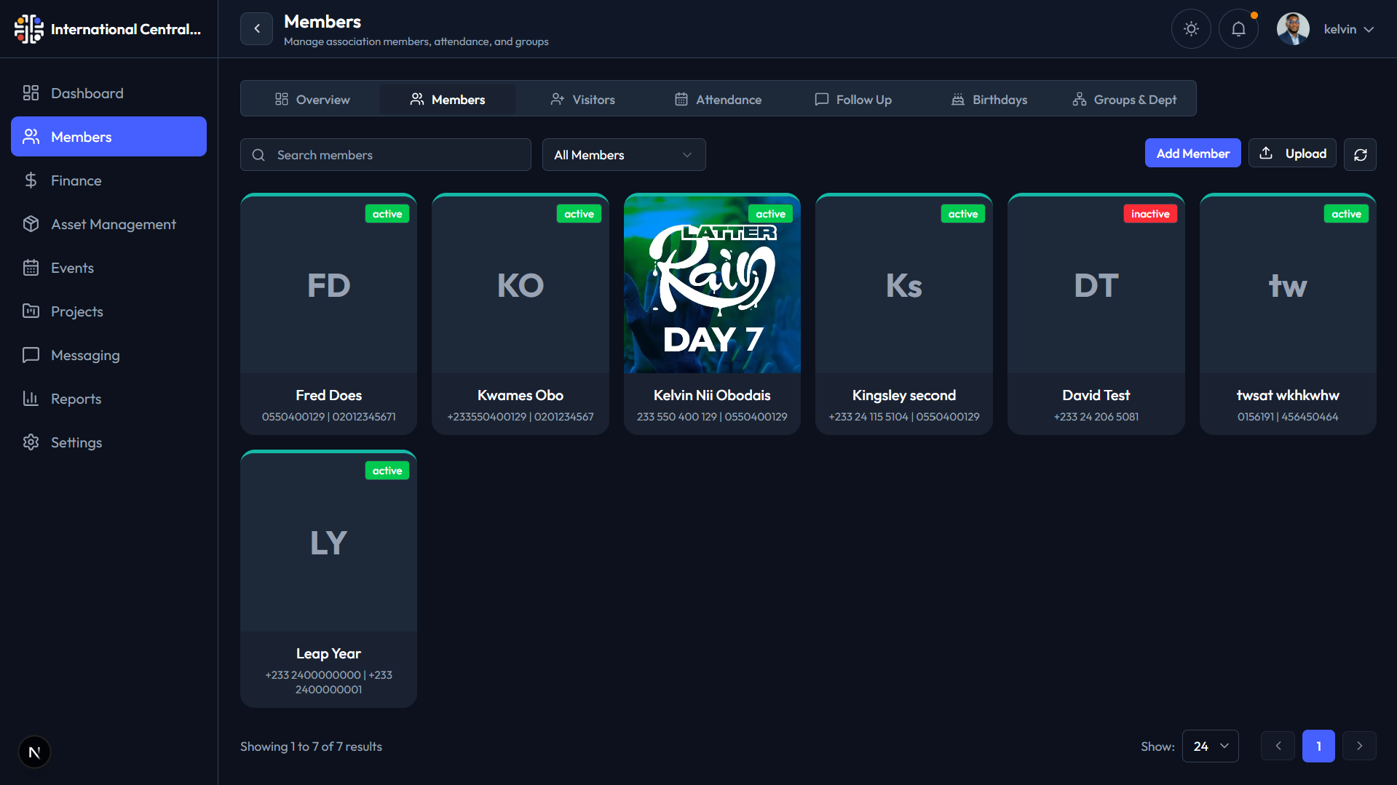Select page 1 in pagination

[1318, 746]
